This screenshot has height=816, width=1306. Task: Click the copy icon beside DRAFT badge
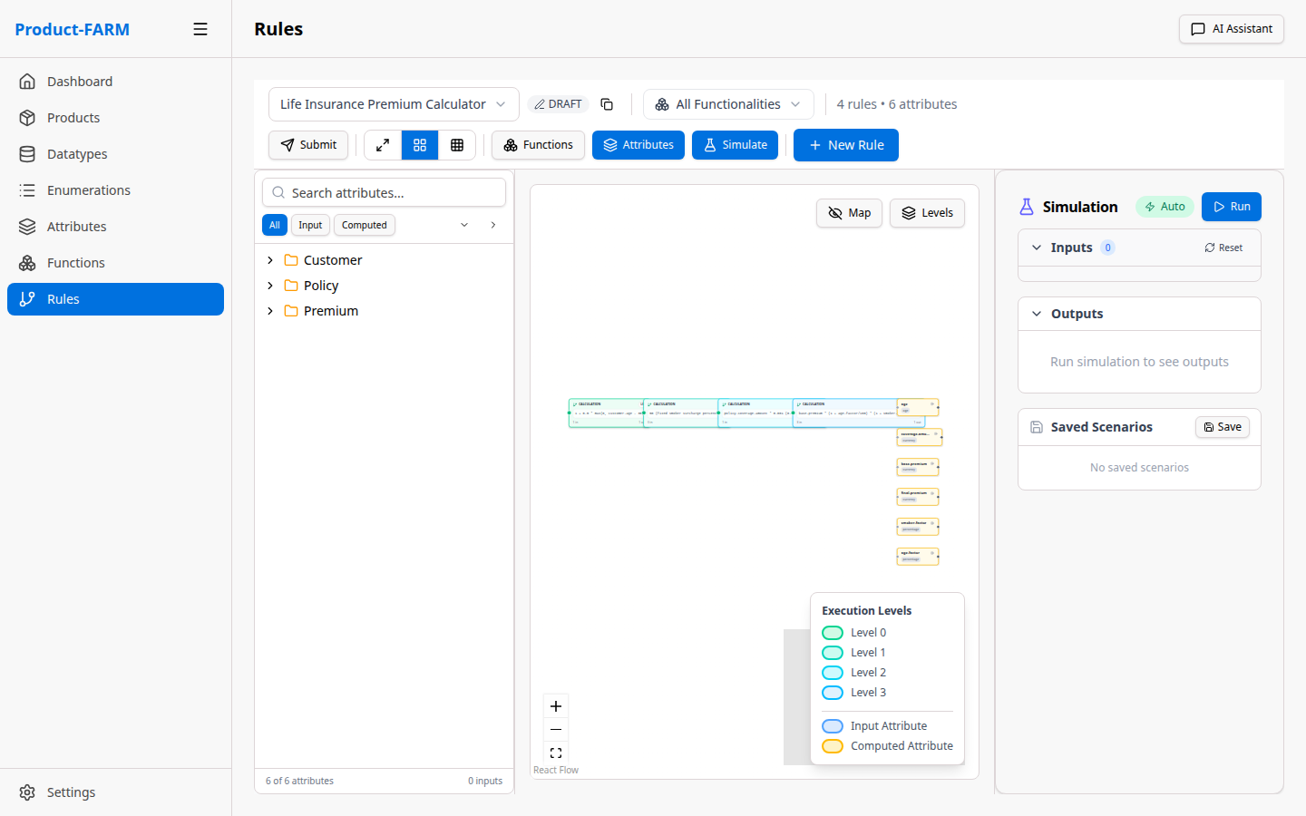[x=607, y=104]
